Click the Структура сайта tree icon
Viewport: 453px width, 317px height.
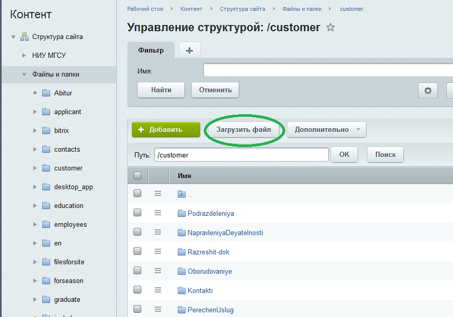coord(25,36)
